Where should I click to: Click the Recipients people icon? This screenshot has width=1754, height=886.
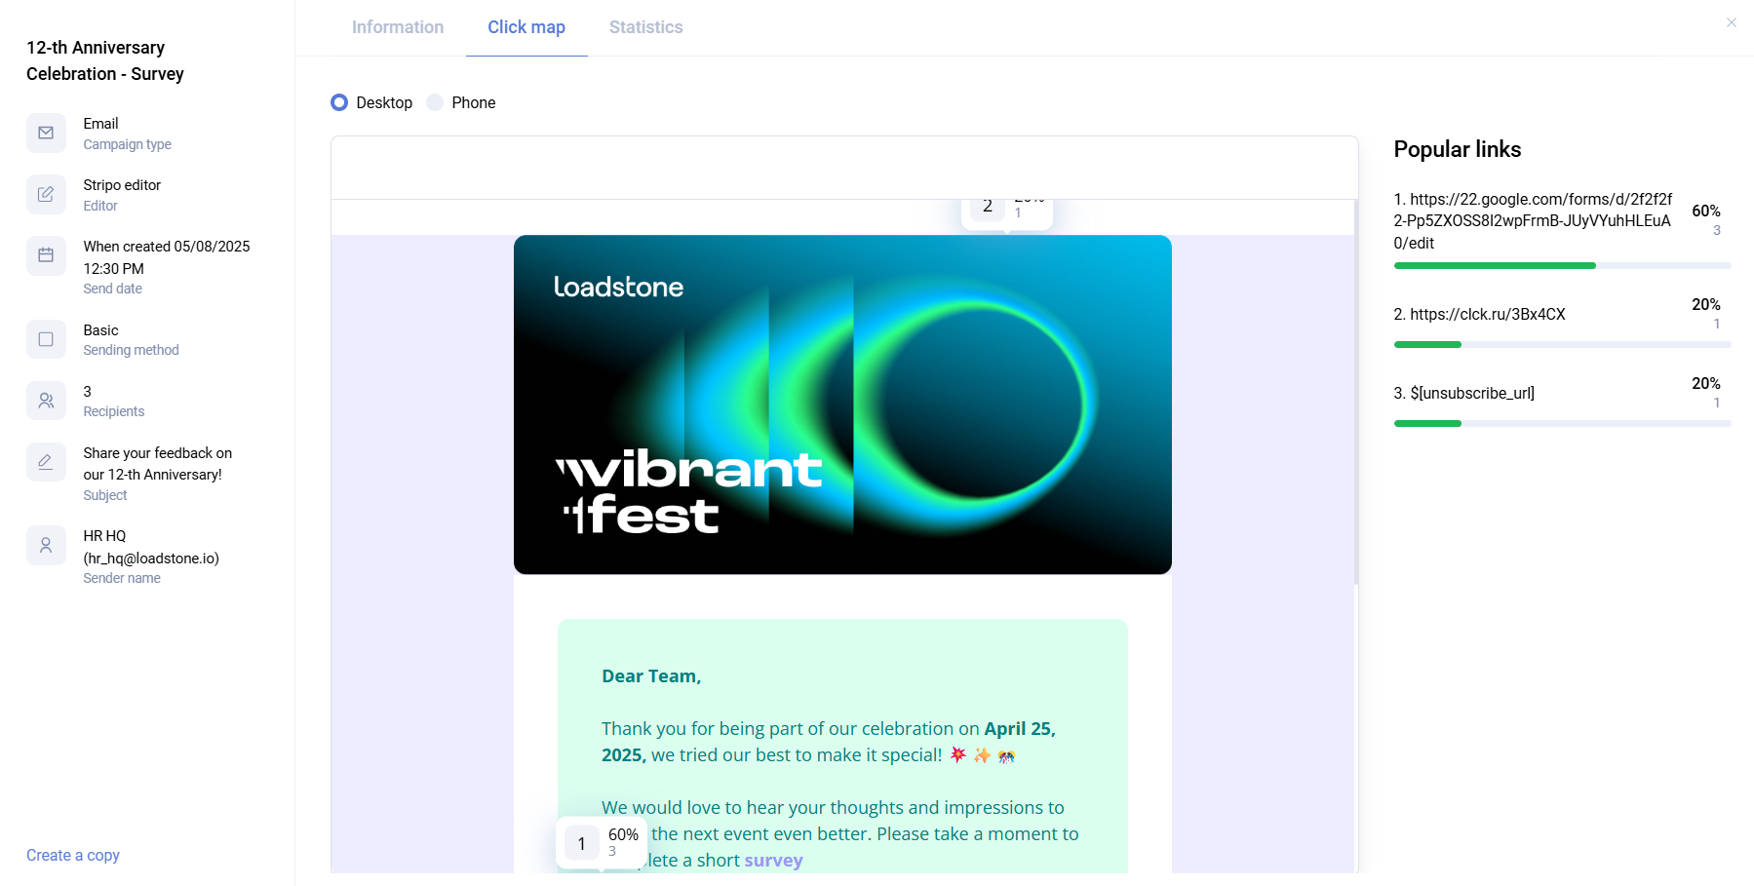[x=46, y=401]
